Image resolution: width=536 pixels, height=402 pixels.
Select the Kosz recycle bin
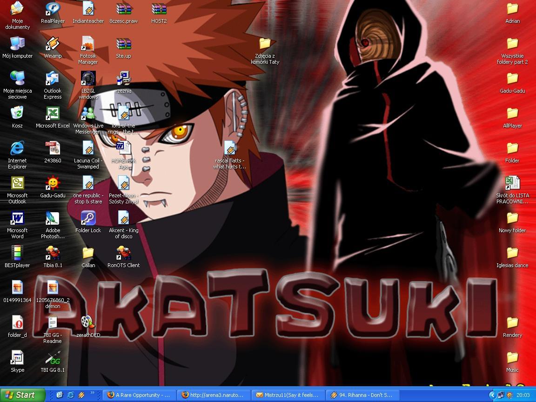pos(17,113)
